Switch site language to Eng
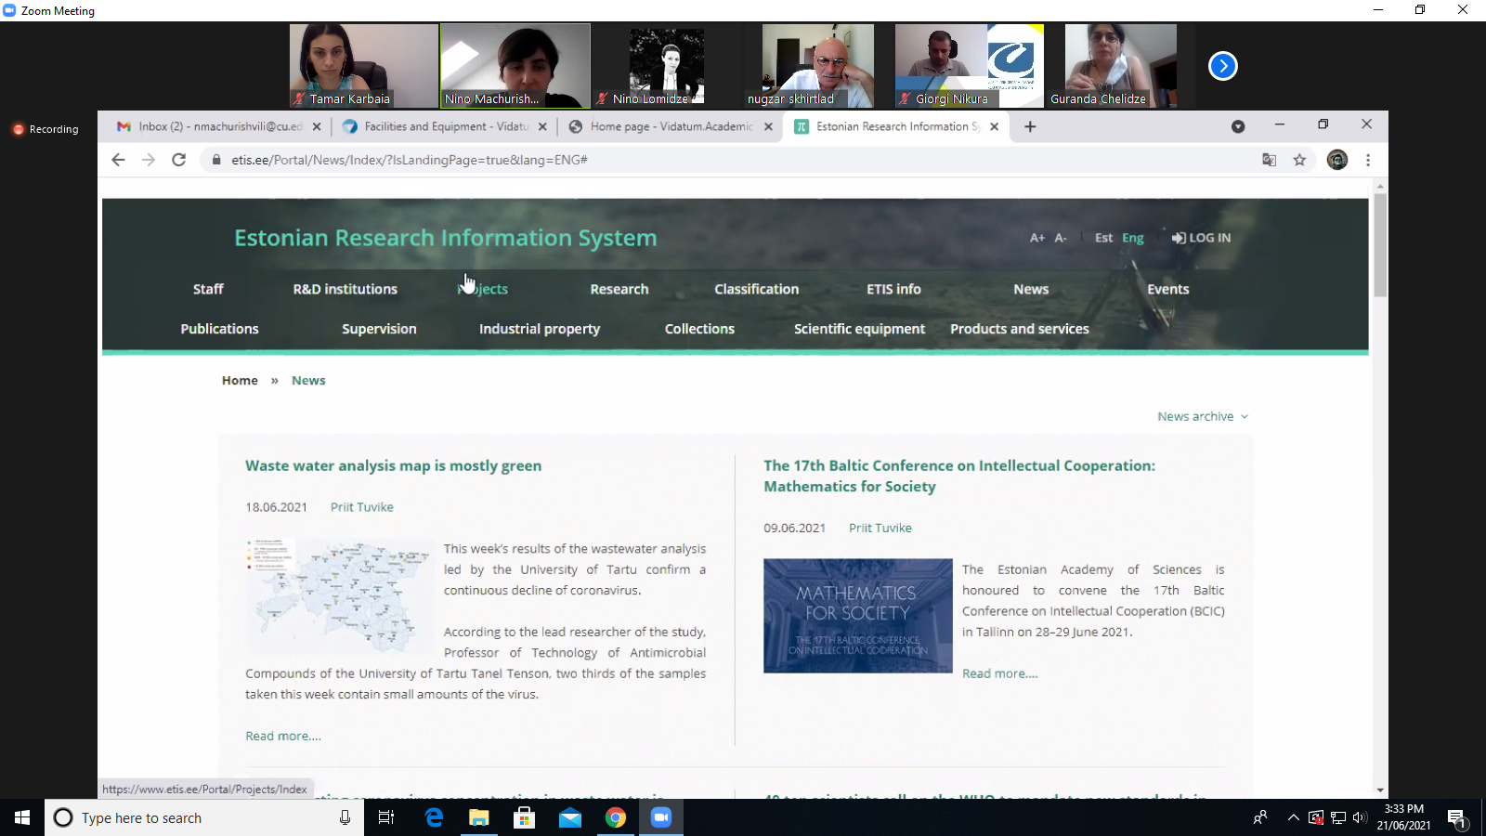Screen dimensions: 1486x836 coord(1133,238)
